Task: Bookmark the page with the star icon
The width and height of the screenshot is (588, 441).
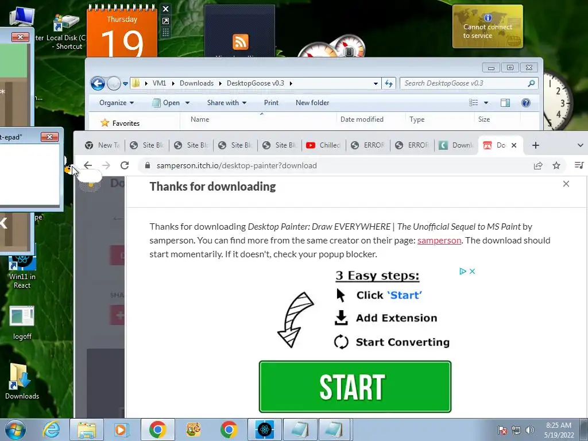Action: (556, 165)
